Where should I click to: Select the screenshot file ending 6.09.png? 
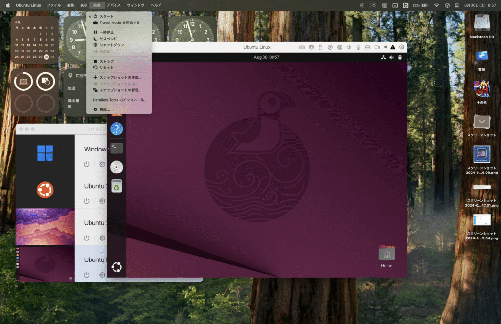point(481,160)
